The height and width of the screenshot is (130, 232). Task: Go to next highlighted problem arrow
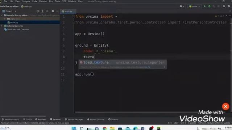click(x=230, y=16)
